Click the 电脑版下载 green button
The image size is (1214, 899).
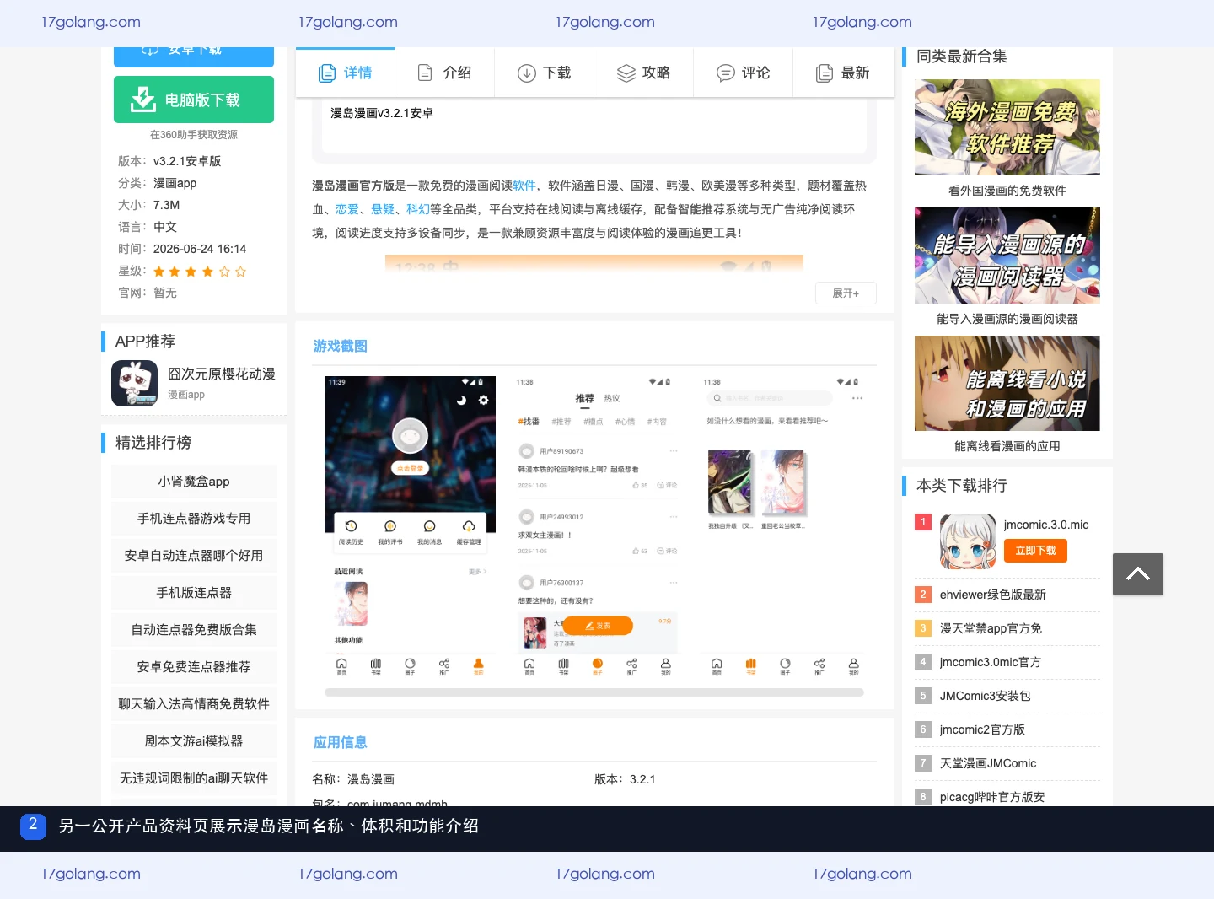(194, 100)
